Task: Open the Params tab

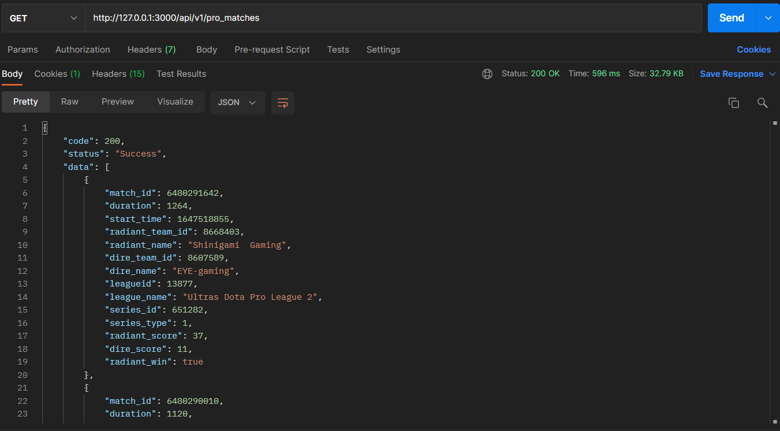Action: 23,50
